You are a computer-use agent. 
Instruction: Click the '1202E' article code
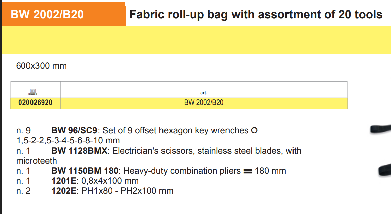coord(63,191)
